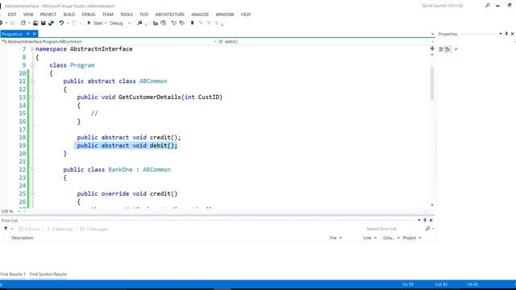Toggle the 0 Messages filter
The image size is (516, 290).
[94, 229]
